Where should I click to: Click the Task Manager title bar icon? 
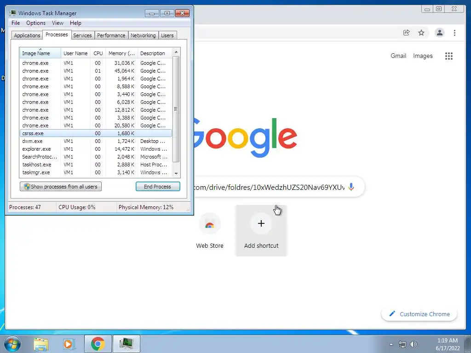13,13
